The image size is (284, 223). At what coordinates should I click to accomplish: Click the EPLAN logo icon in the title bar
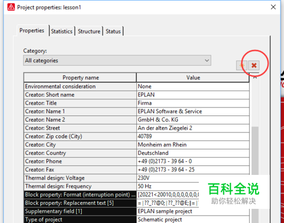(11, 7)
